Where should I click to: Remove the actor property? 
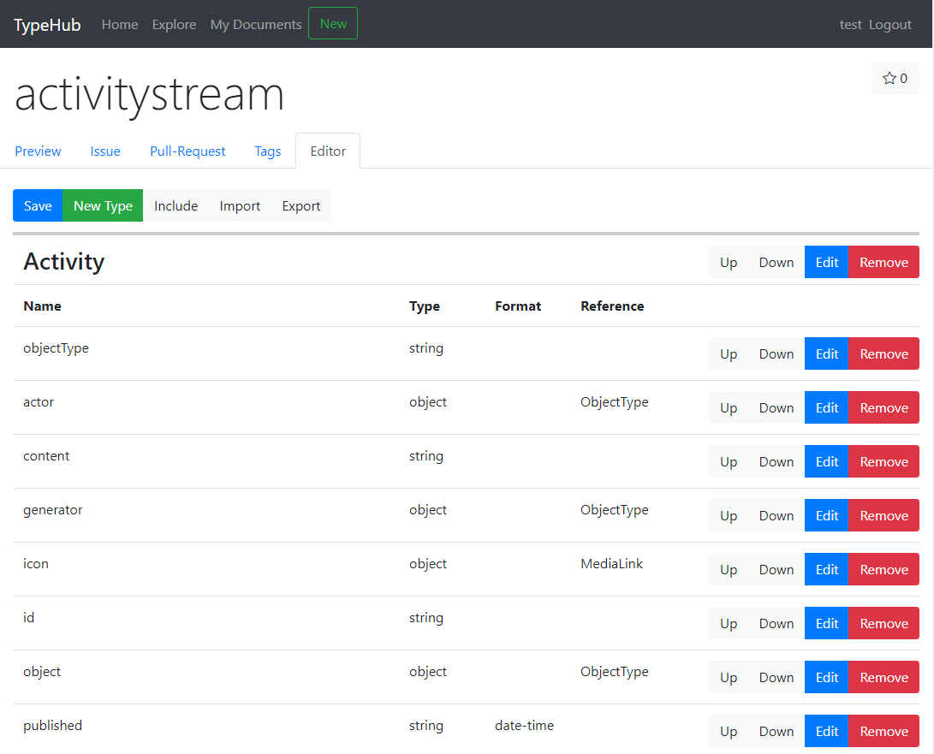point(884,407)
